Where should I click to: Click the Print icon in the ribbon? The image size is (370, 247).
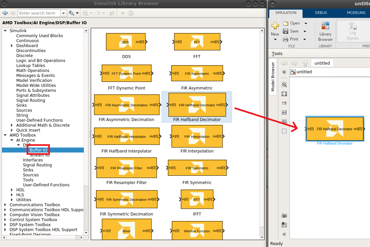[286, 39]
